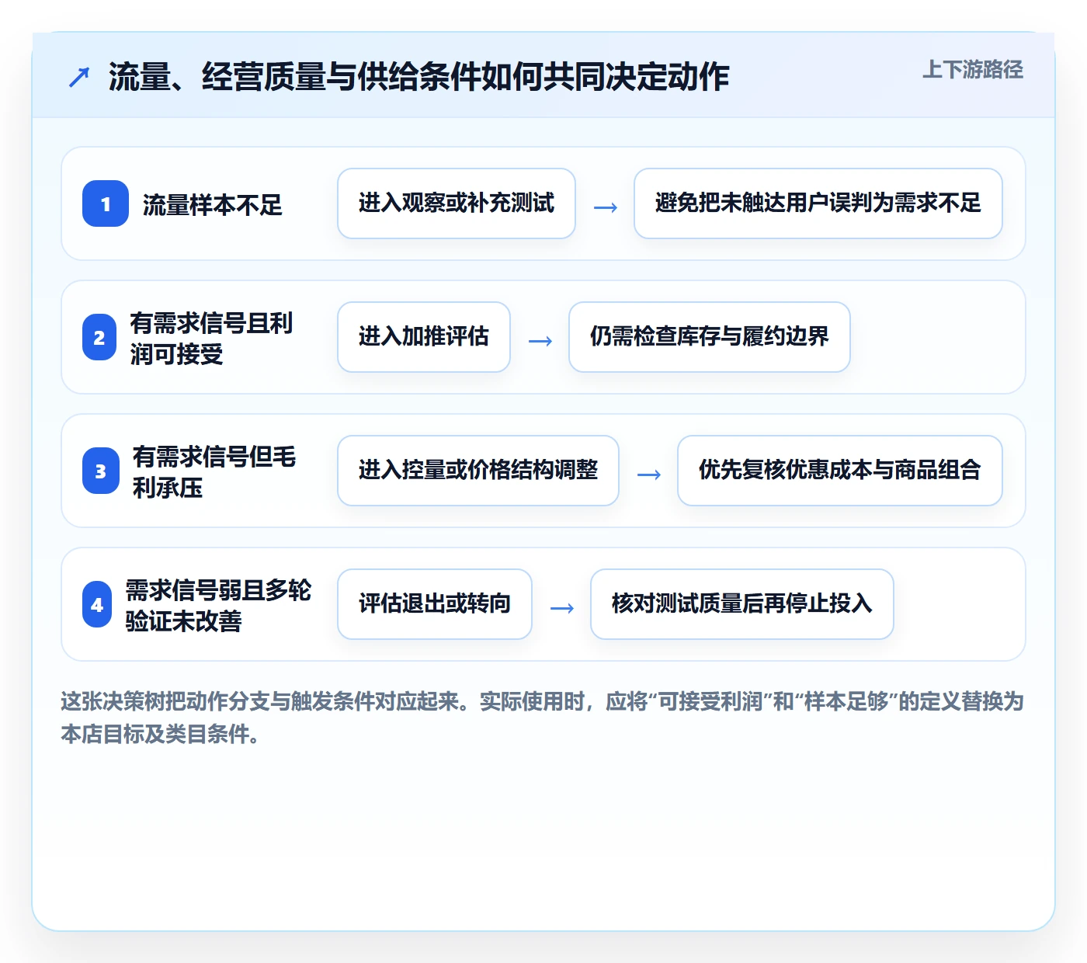Click the number 1 badge

click(x=106, y=203)
